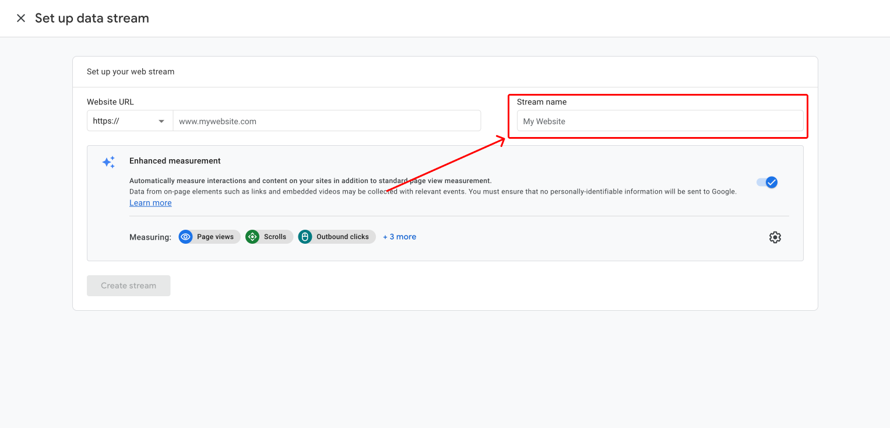Open the https:// protocol dropdown
The height and width of the screenshot is (428, 890).
point(130,121)
